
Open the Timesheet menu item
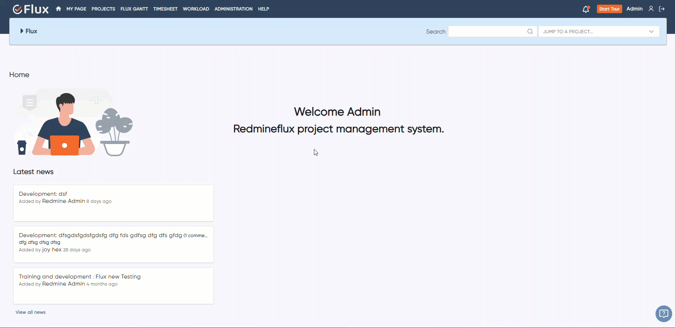[165, 9]
